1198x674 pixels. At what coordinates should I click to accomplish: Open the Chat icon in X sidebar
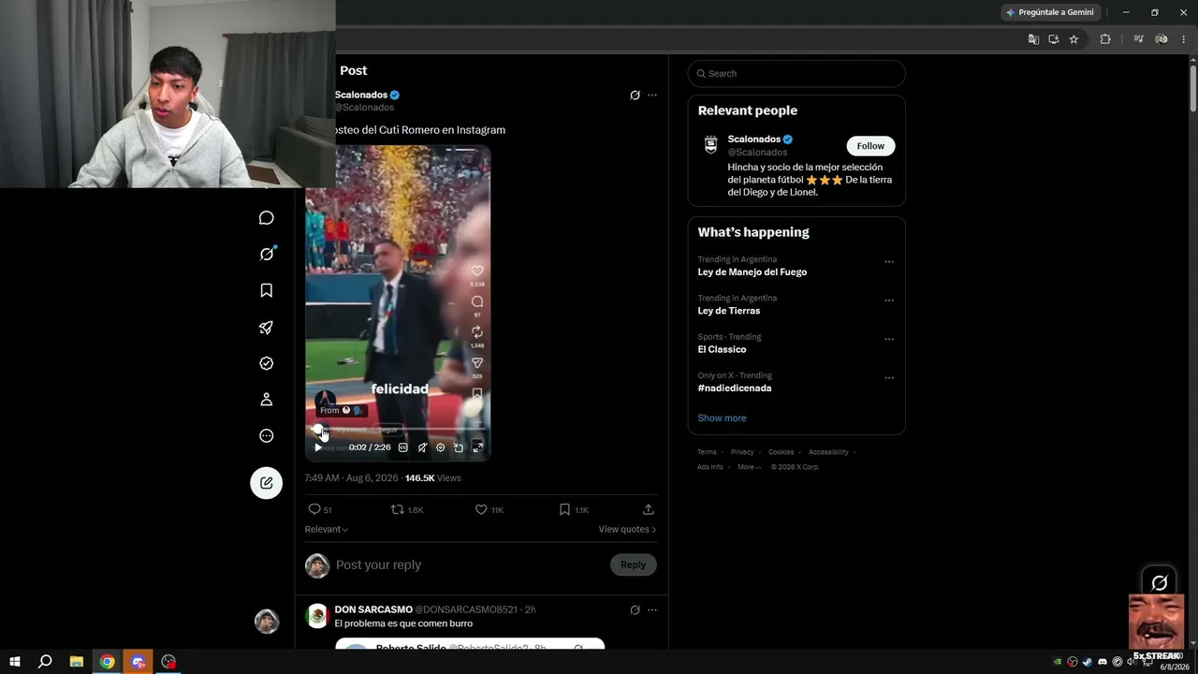coord(267,218)
